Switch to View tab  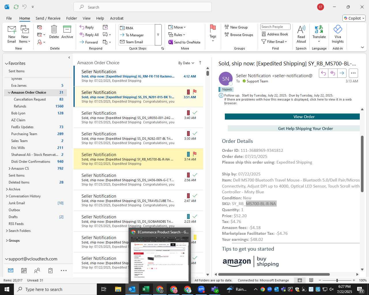(86, 18)
